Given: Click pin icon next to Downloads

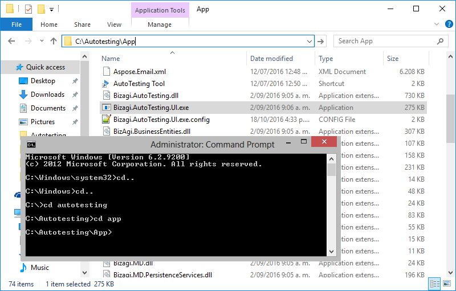Looking at the screenshot, I should click(x=75, y=95).
